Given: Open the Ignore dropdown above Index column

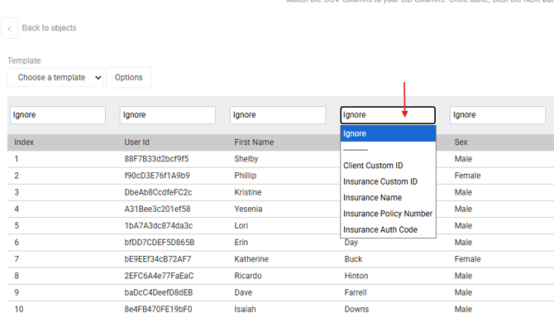Looking at the screenshot, I should point(58,115).
